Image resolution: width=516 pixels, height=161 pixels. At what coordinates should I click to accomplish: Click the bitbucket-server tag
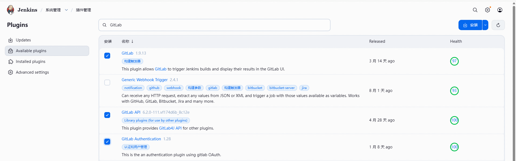point(282,88)
